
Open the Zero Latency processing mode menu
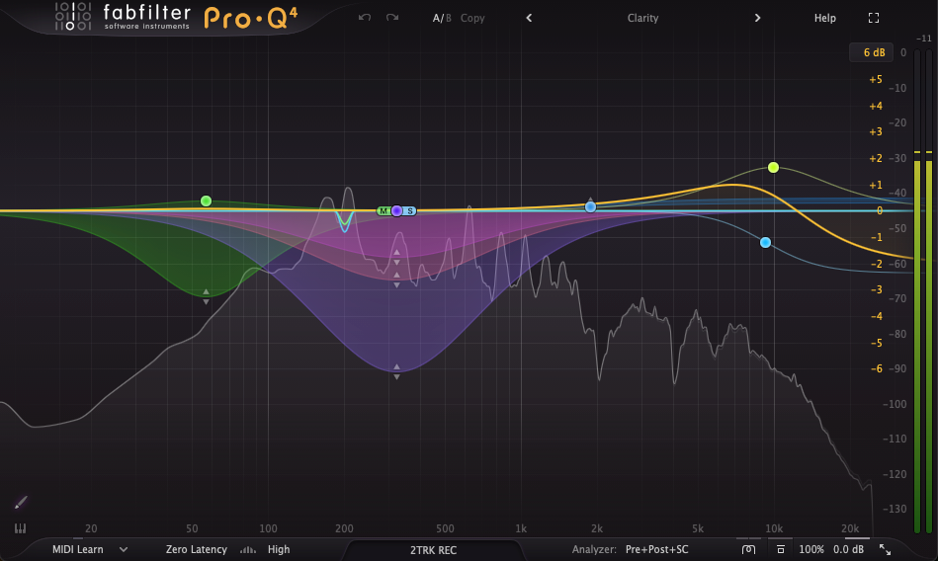pyautogui.click(x=196, y=549)
